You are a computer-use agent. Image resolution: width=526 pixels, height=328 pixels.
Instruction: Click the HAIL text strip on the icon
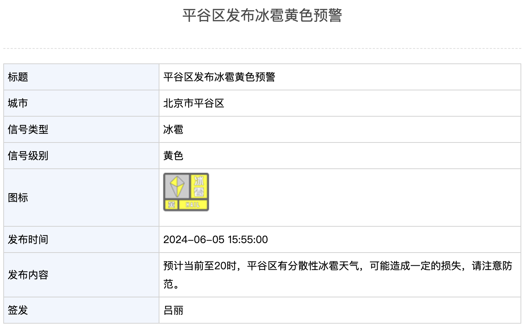[x=193, y=205]
